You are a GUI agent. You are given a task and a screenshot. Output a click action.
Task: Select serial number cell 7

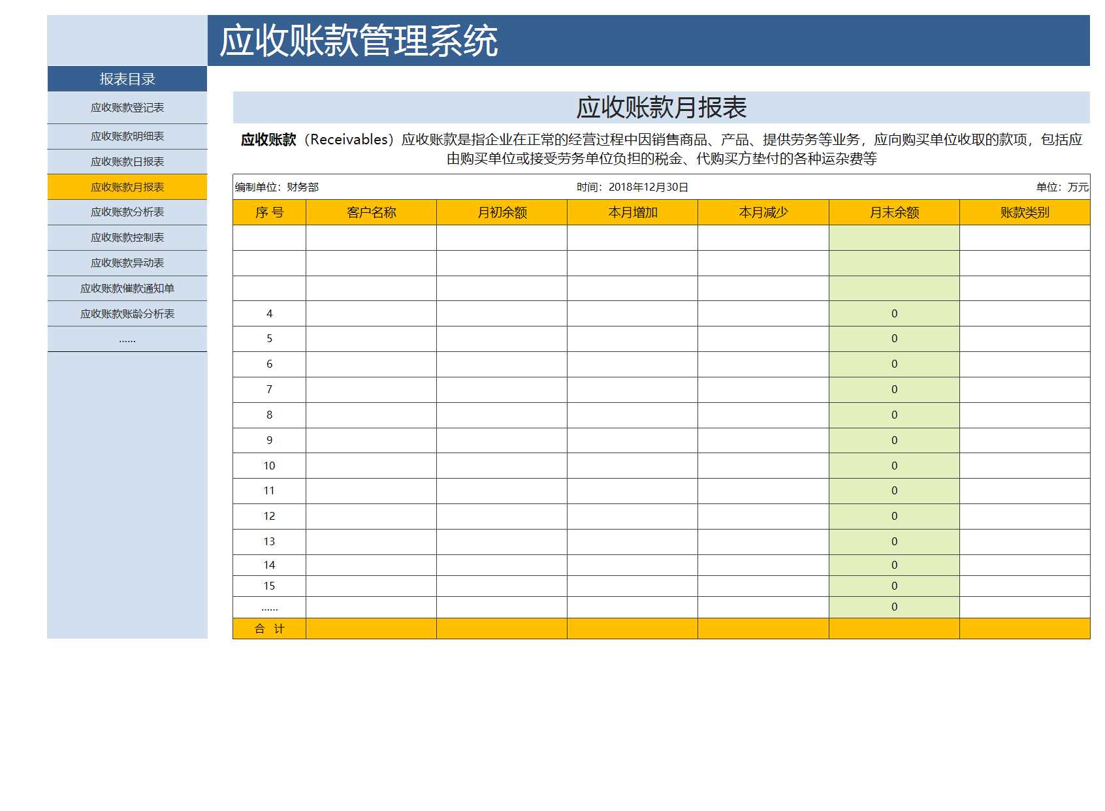(x=270, y=390)
